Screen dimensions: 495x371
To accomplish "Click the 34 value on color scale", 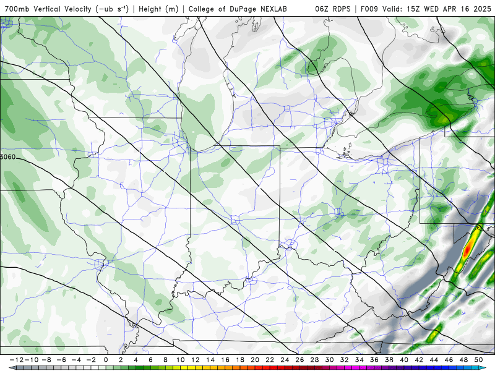I will coord(359,360).
